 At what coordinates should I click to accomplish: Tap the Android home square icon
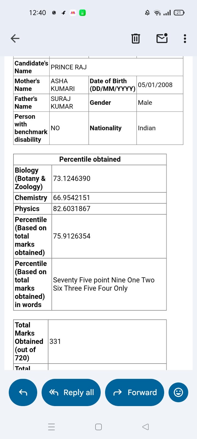point(99,427)
